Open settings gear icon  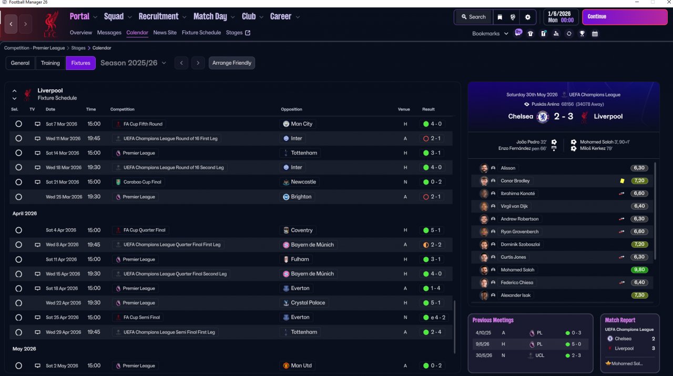tap(527, 17)
